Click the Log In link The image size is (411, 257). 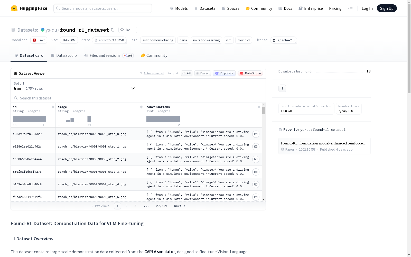367,8
